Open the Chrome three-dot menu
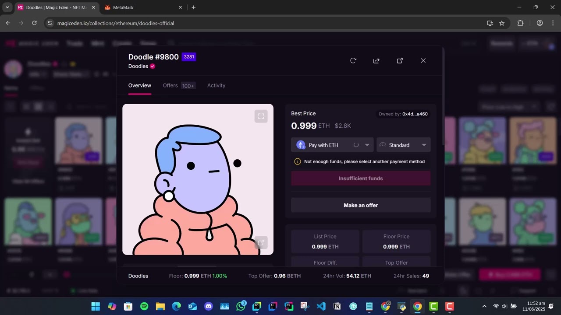This screenshot has width=561, height=315. tap(553, 23)
